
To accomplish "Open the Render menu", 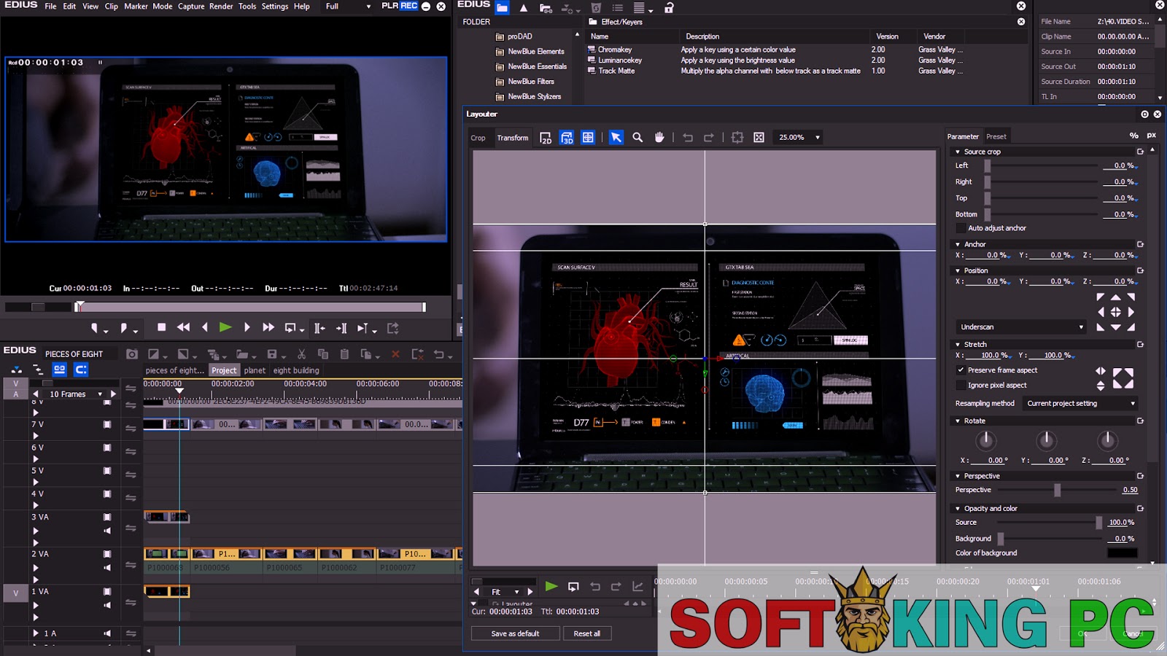I will [221, 7].
